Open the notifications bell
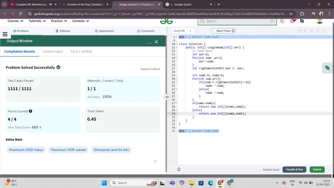 coord(292,21)
